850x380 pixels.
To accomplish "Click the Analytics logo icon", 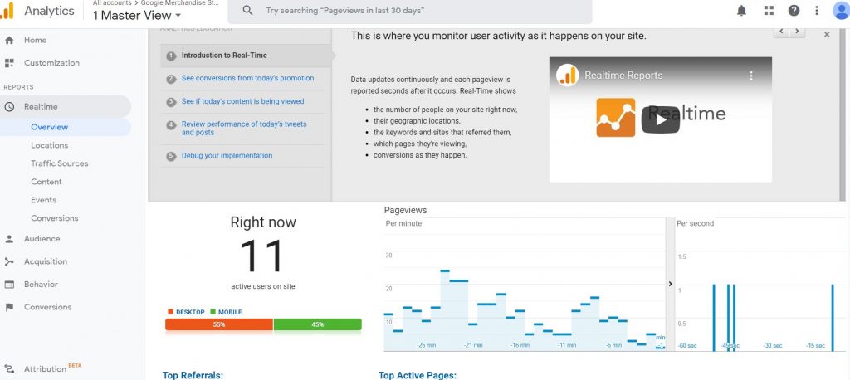I will (7, 11).
